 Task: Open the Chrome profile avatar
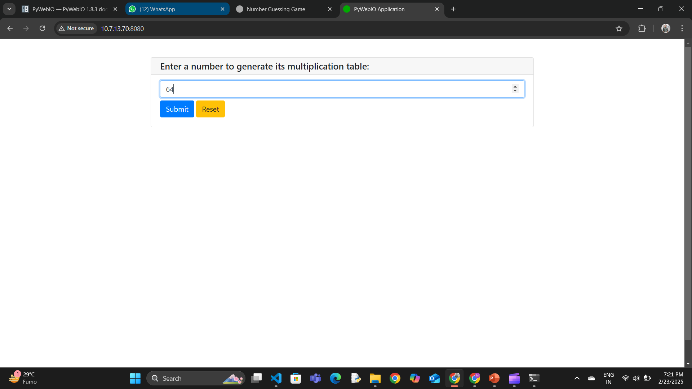click(666, 28)
